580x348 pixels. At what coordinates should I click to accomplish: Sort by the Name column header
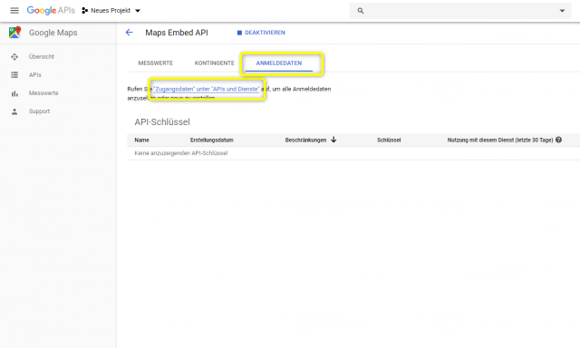(141, 140)
